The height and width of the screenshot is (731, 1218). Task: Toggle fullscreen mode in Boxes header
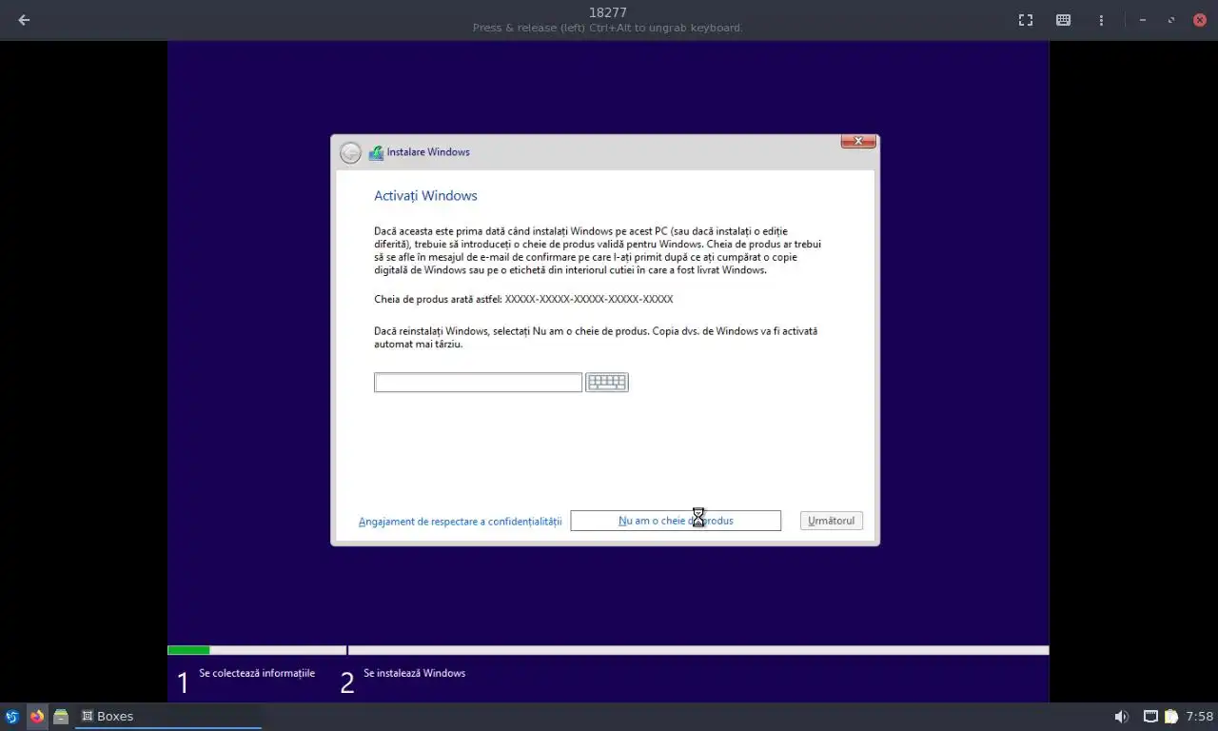click(1026, 20)
